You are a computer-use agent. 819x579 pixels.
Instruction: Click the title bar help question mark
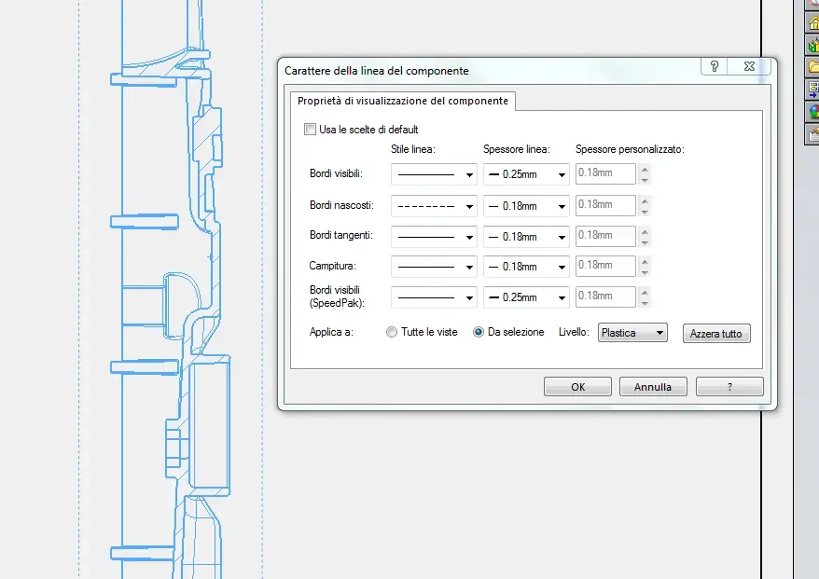pos(715,67)
